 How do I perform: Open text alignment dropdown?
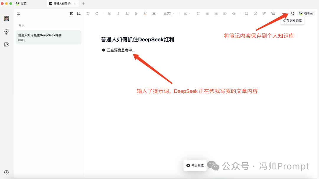point(187,13)
